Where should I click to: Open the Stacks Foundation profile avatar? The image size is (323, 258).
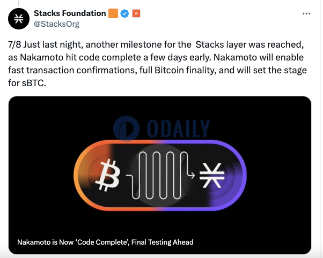(19, 19)
